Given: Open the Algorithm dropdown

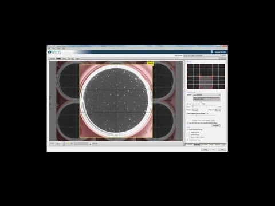Looking at the screenshot, I should point(206,95).
